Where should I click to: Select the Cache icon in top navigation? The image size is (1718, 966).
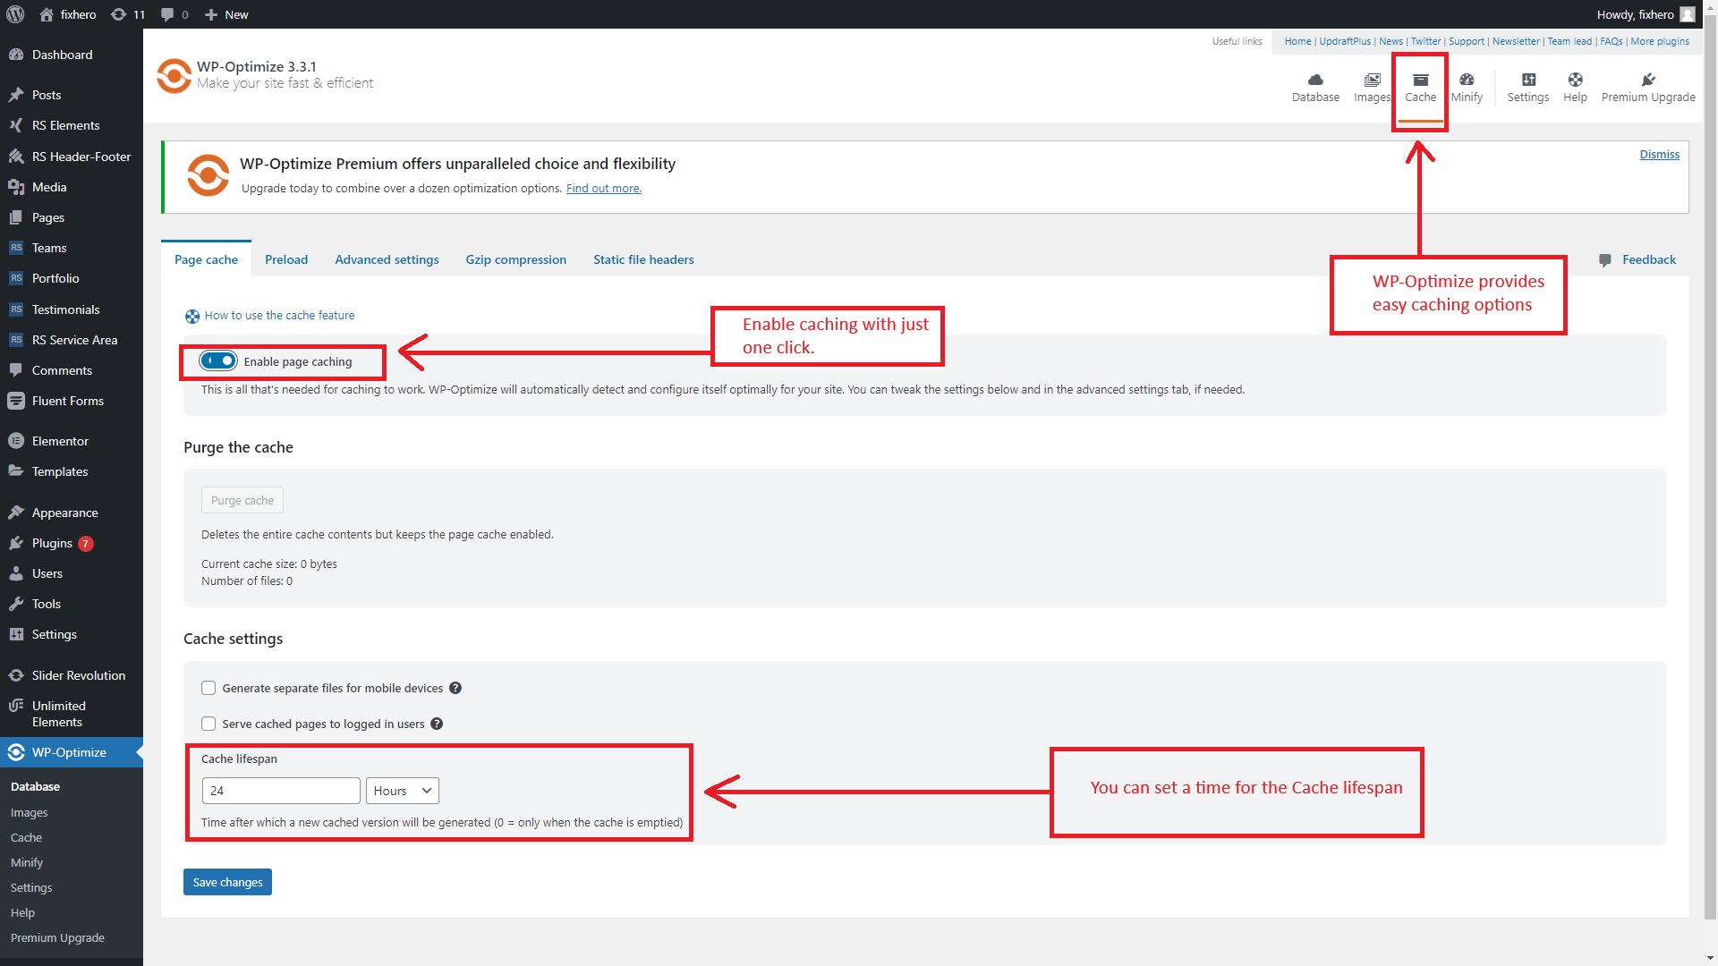pyautogui.click(x=1420, y=80)
